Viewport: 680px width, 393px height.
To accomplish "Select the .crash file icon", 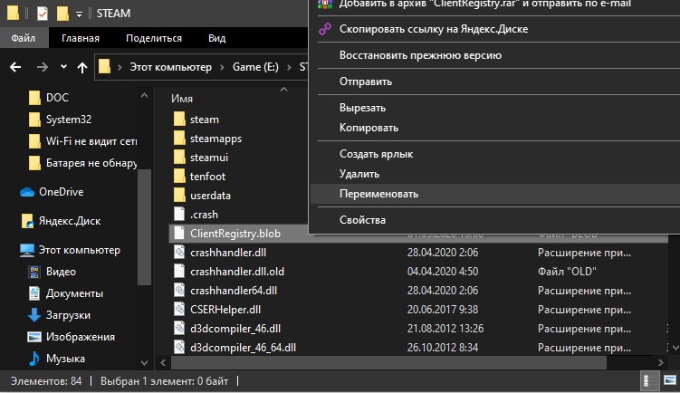I will 179,215.
